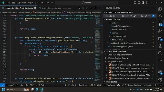Click the main* branch in vscode repository row

click(125, 16)
